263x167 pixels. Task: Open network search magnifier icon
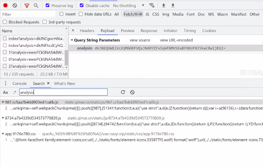point(36,6)
